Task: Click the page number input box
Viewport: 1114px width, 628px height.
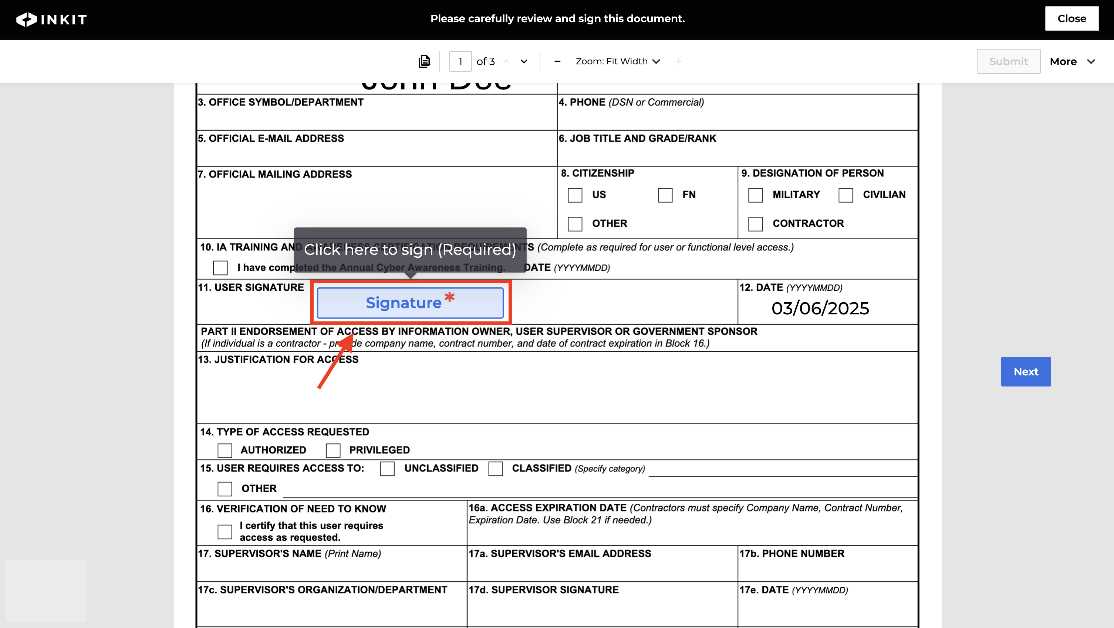Action: (460, 61)
